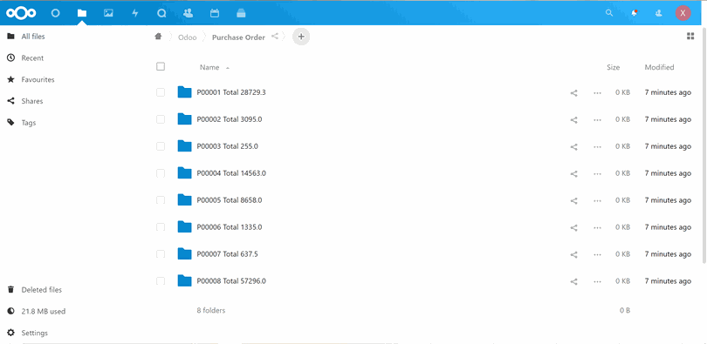
Task: Open more actions menu for P00004
Action: (597, 174)
